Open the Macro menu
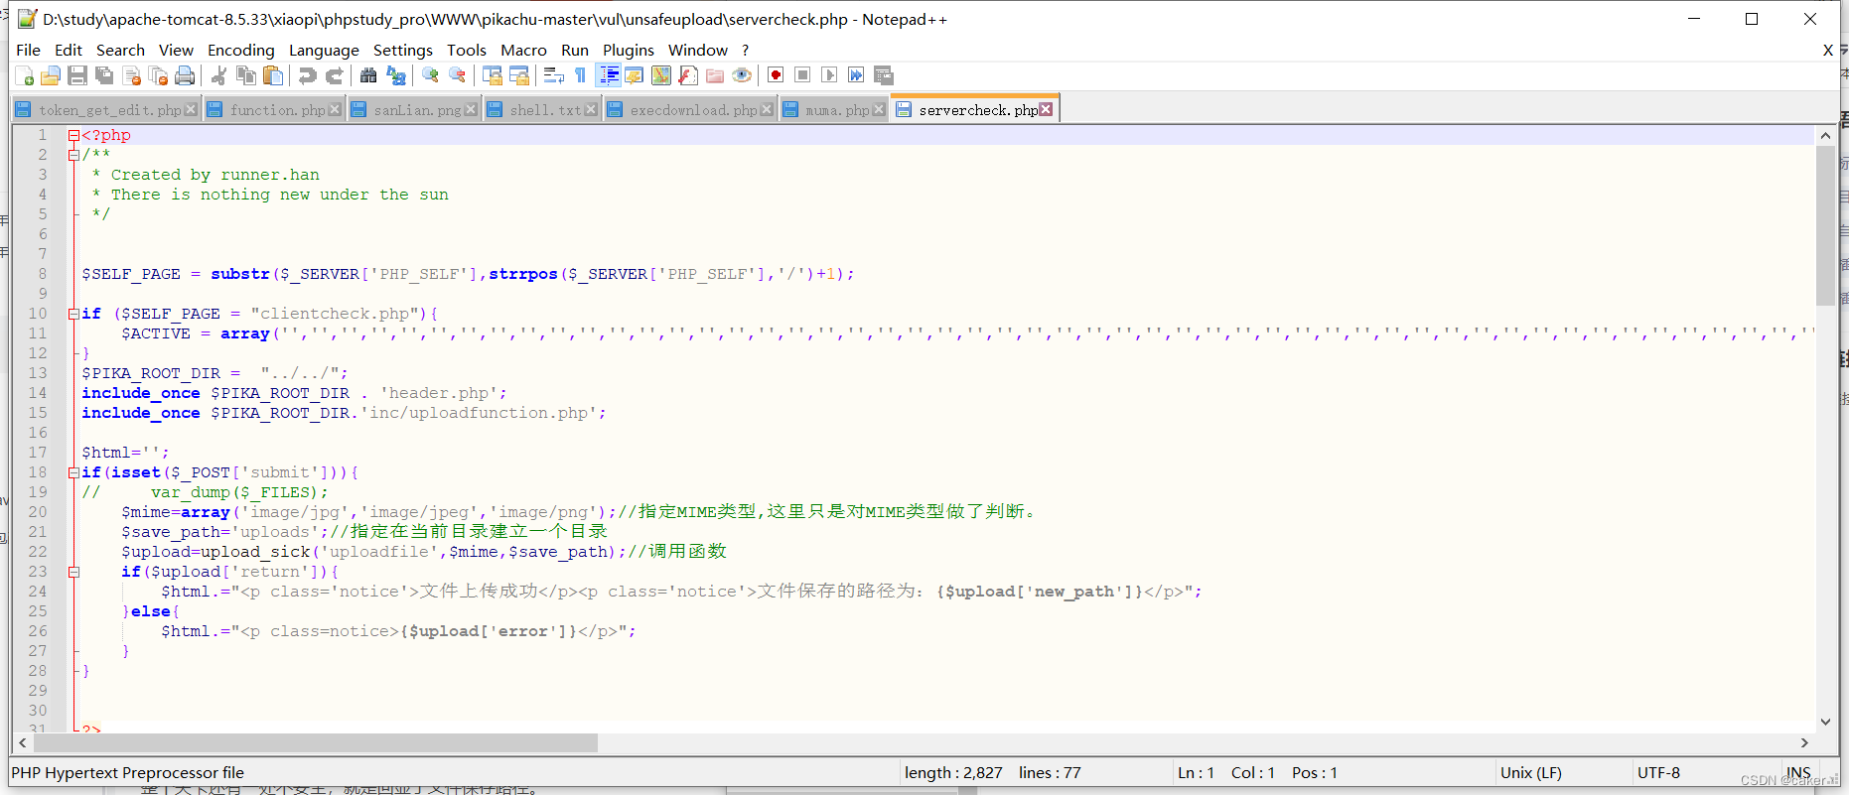1849x795 pixels. [523, 50]
